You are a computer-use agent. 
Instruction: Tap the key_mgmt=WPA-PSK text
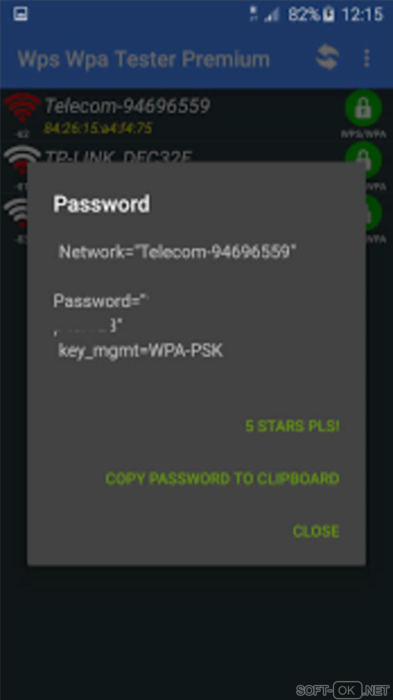[x=141, y=351]
